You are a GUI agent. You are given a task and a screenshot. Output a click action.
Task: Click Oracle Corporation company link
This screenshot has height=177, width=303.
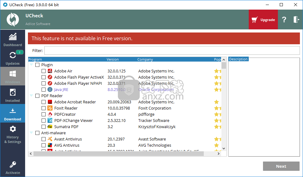(156, 89)
